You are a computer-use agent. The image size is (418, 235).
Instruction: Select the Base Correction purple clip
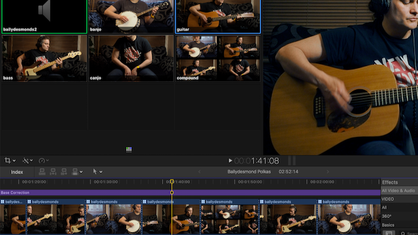point(190,193)
